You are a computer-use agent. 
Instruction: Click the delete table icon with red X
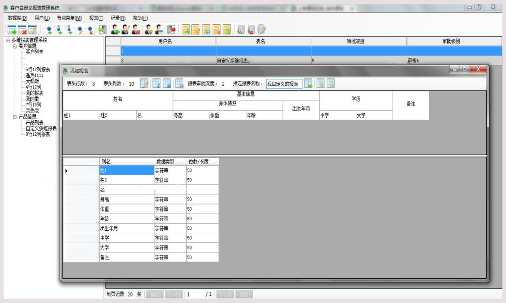[x=22, y=30]
